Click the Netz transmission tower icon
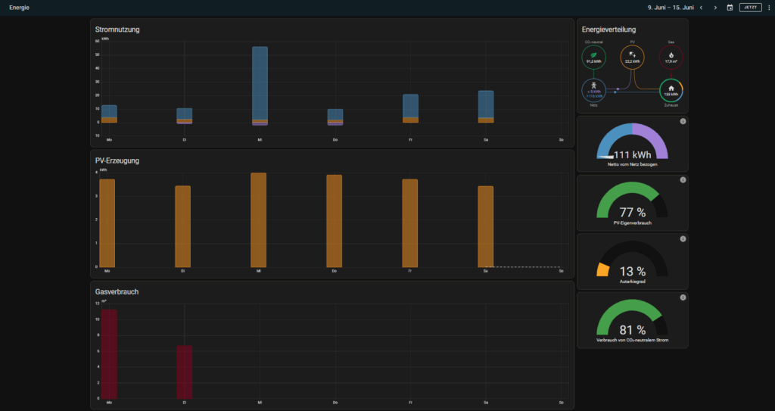 [x=593, y=86]
